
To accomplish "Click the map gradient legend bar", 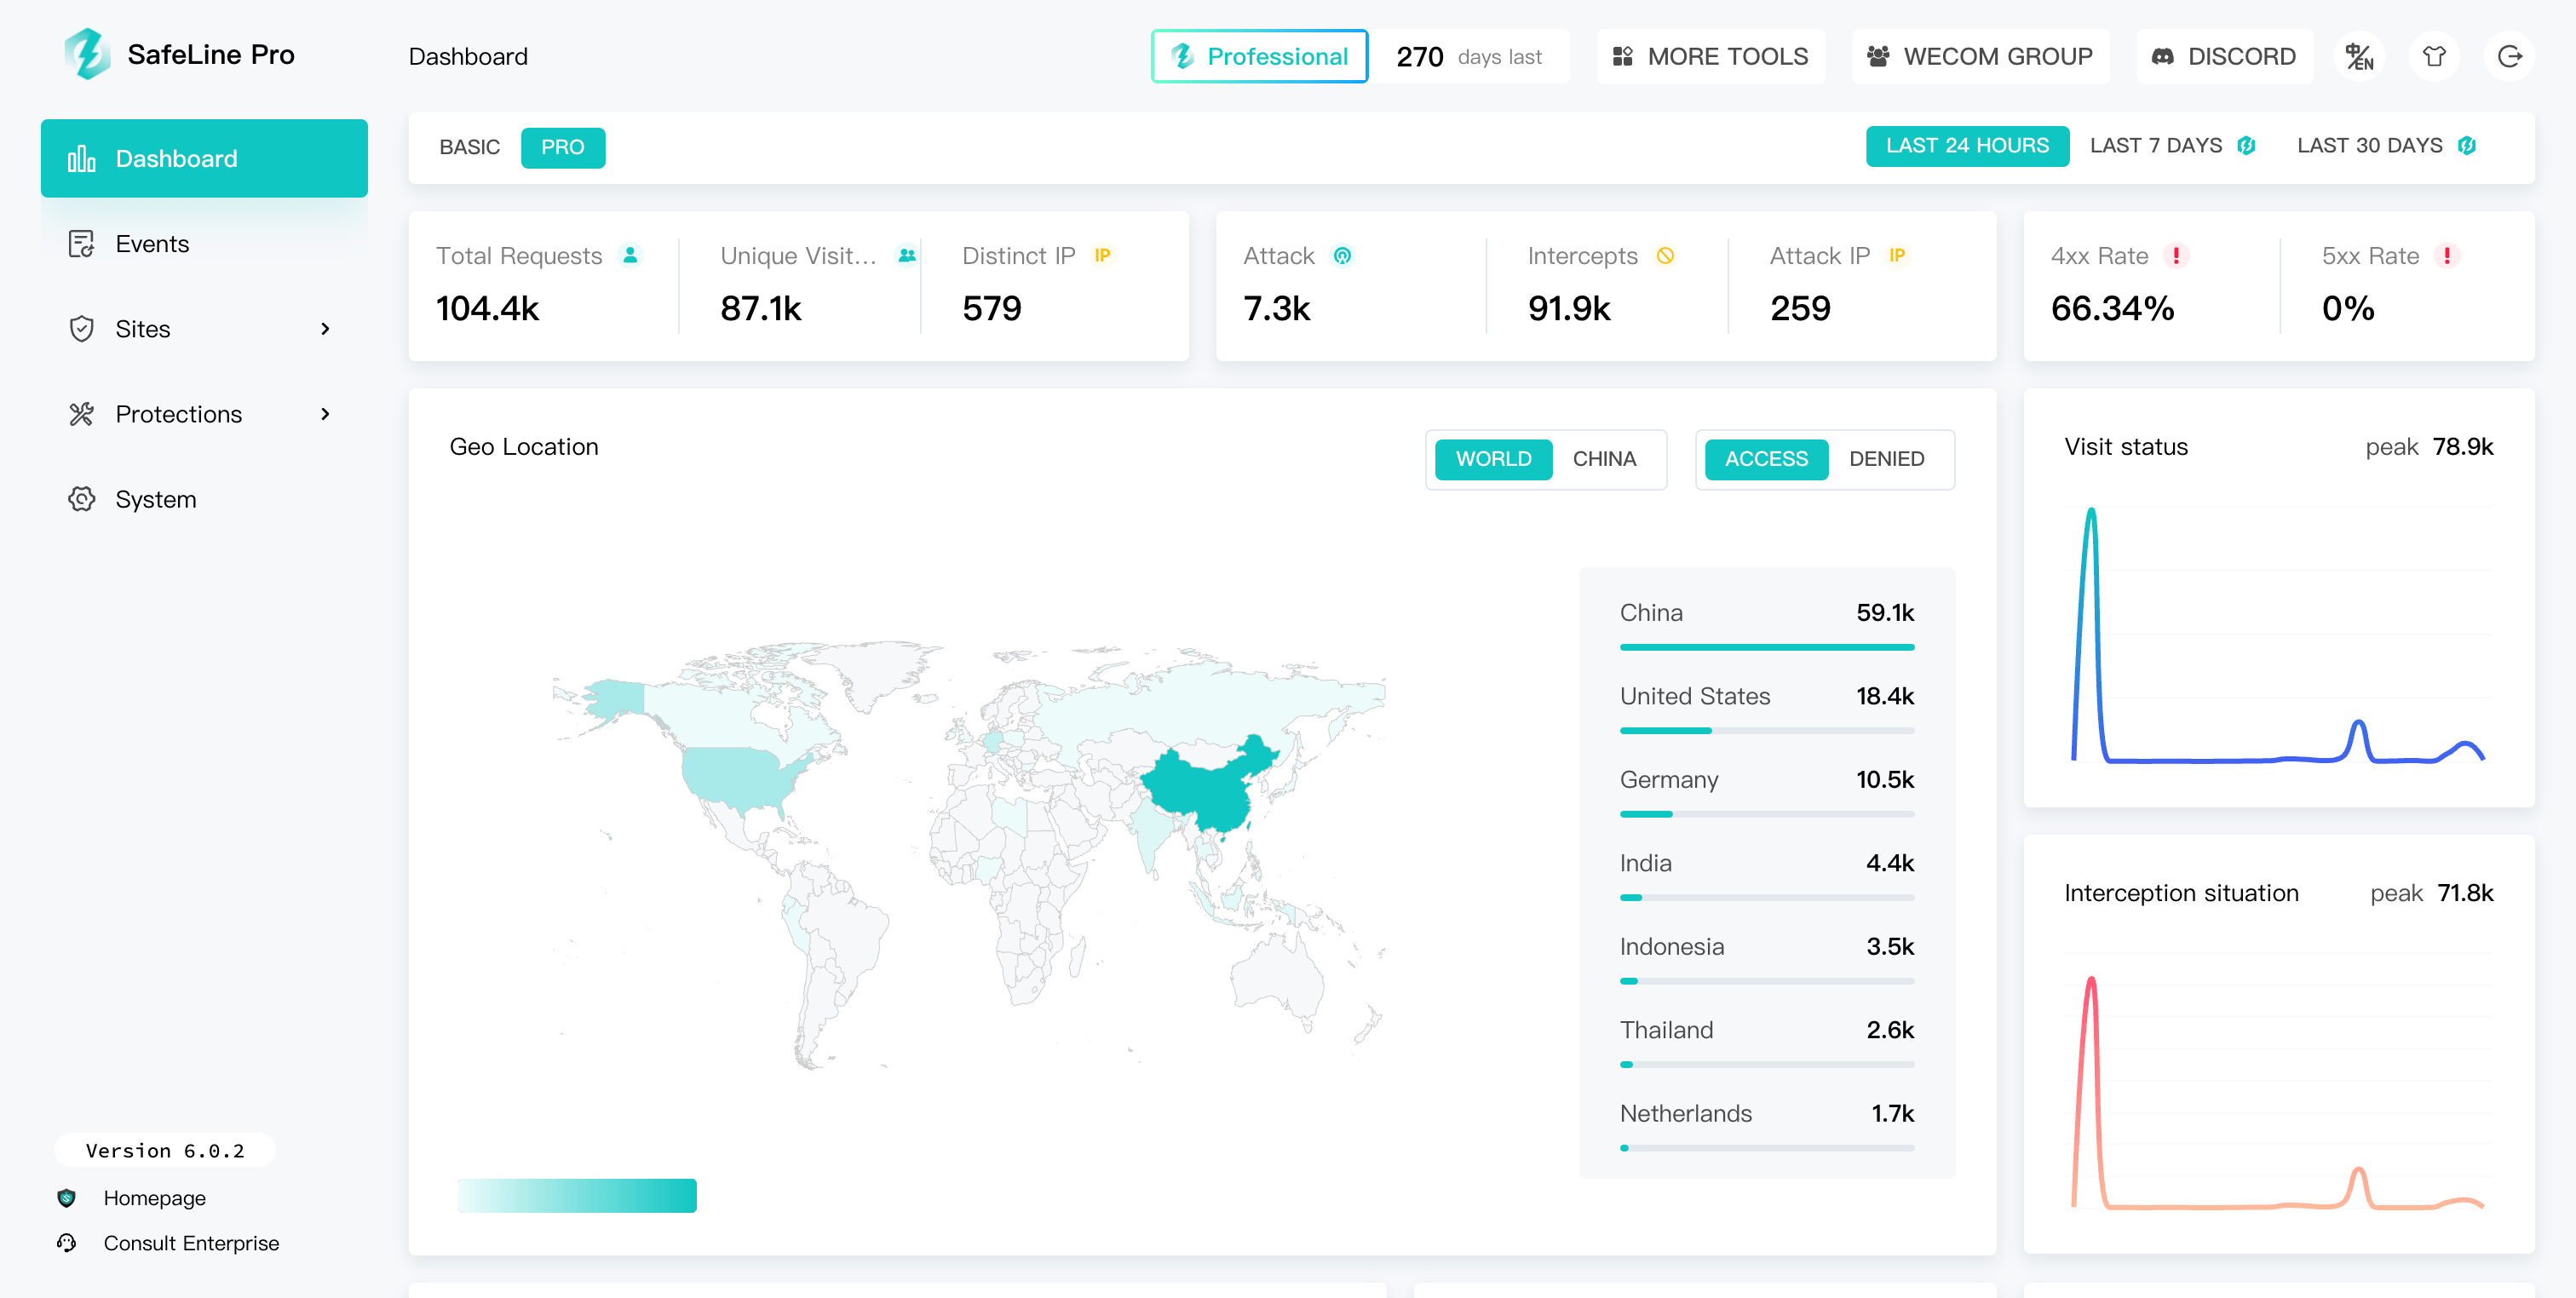I will [x=577, y=1195].
